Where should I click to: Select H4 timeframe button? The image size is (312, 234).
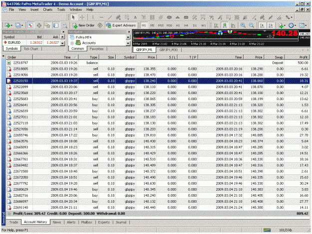click(186, 25)
